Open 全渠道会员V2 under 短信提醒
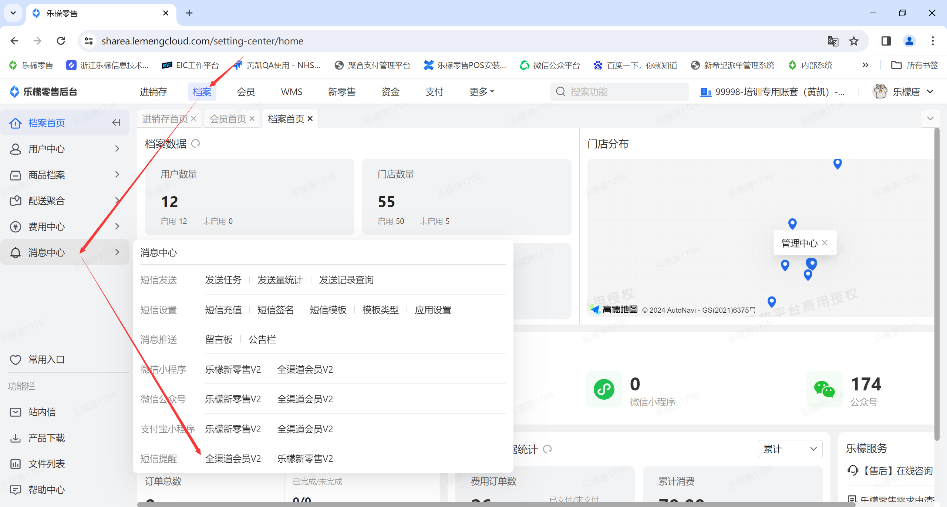The height and width of the screenshot is (507, 947). [233, 459]
